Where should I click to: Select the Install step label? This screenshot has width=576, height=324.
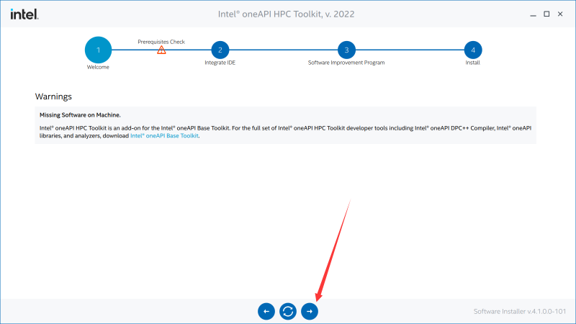(472, 63)
